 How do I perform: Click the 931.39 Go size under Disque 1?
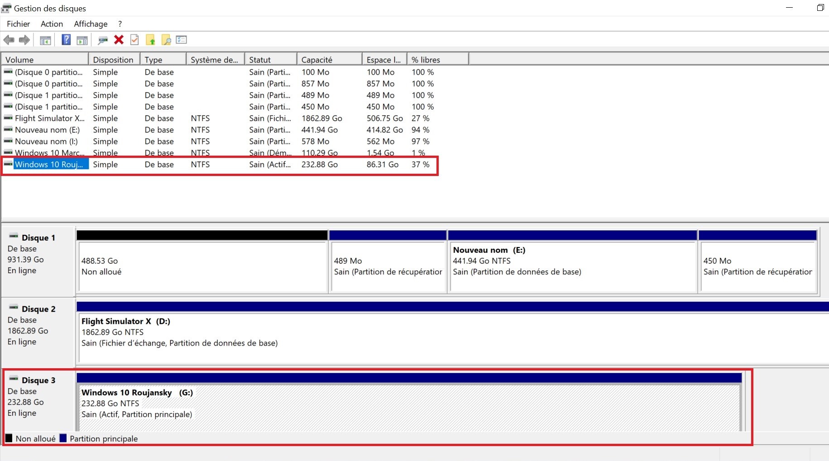[25, 259]
